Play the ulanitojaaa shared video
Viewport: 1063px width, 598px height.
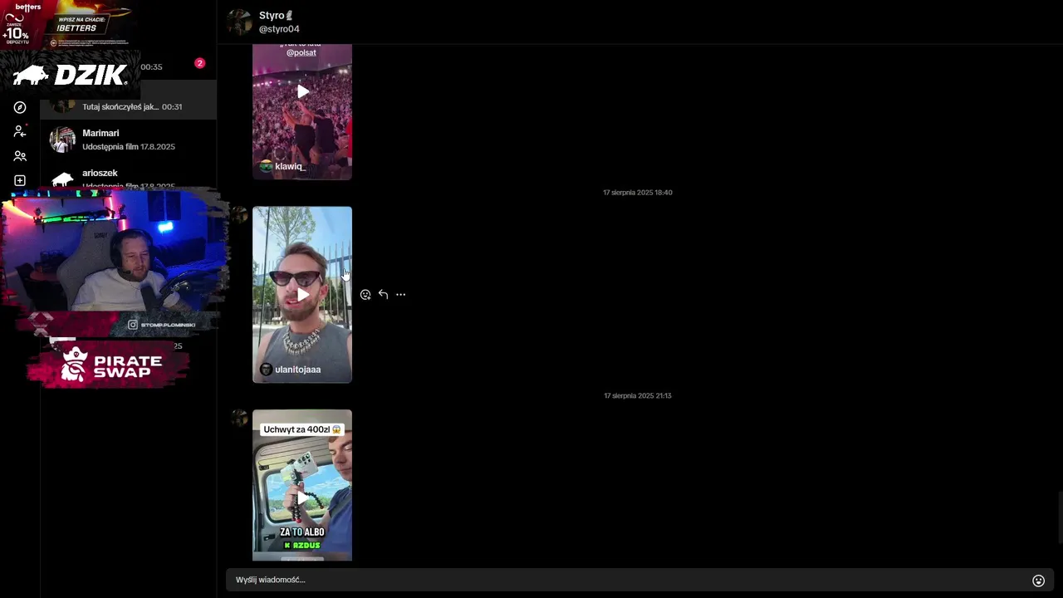[x=302, y=295]
